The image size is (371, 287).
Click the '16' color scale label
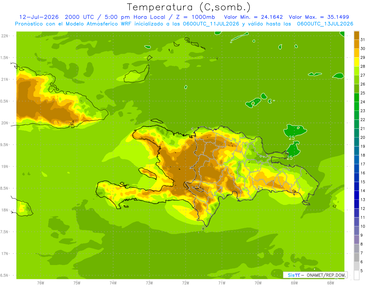(x=363, y=173)
